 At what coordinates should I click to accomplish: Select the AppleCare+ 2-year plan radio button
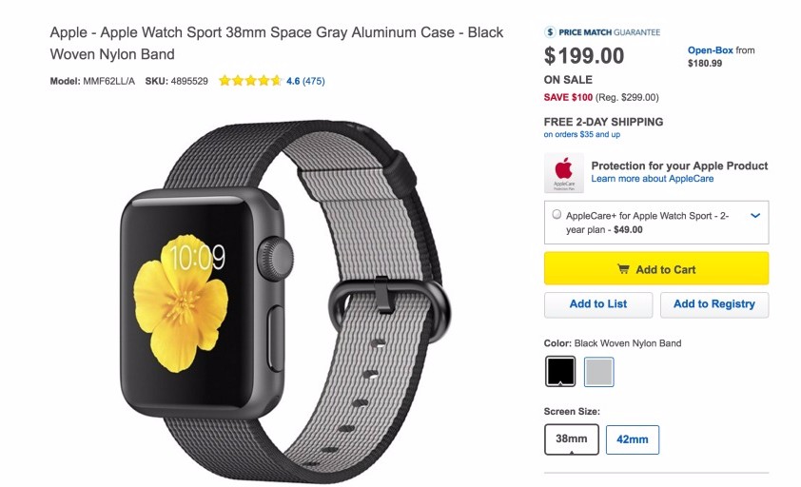click(x=557, y=215)
